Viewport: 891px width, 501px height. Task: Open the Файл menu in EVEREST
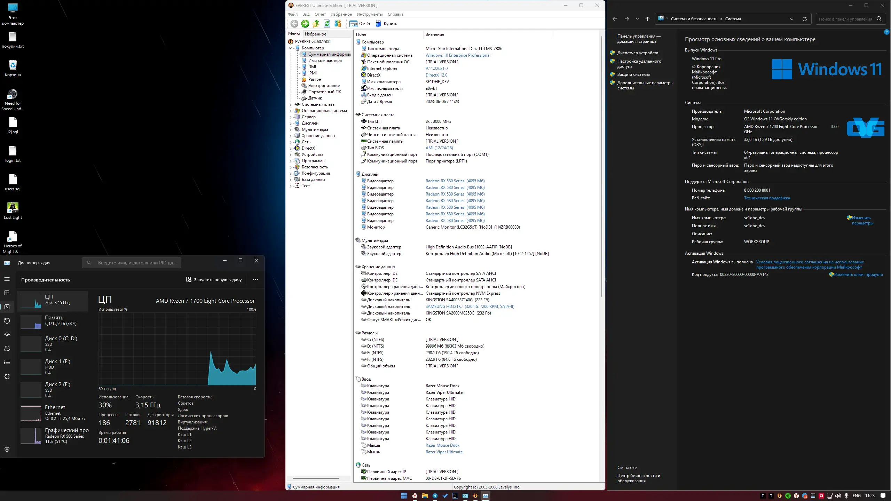tap(293, 14)
